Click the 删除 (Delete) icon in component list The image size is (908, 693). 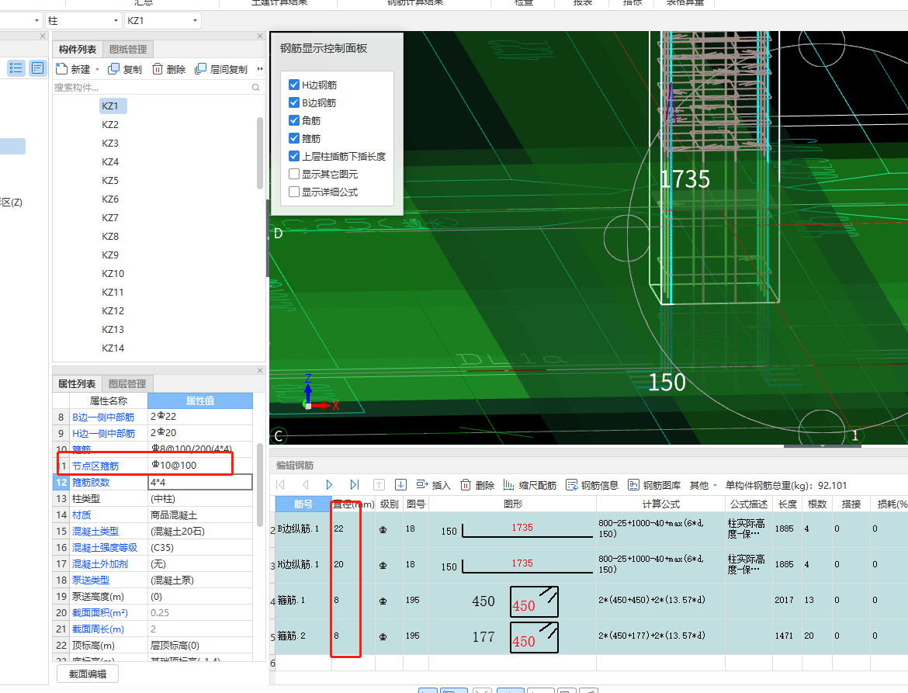click(x=158, y=70)
